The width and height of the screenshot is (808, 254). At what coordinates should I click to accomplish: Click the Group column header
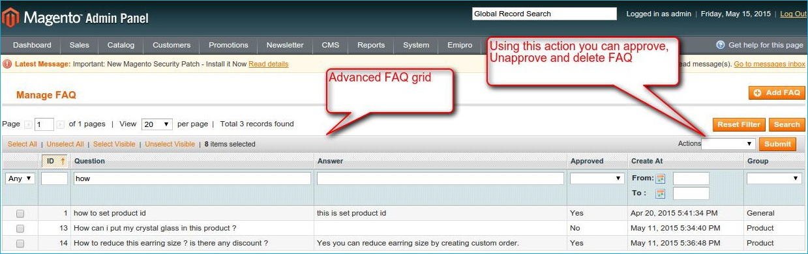click(758, 161)
